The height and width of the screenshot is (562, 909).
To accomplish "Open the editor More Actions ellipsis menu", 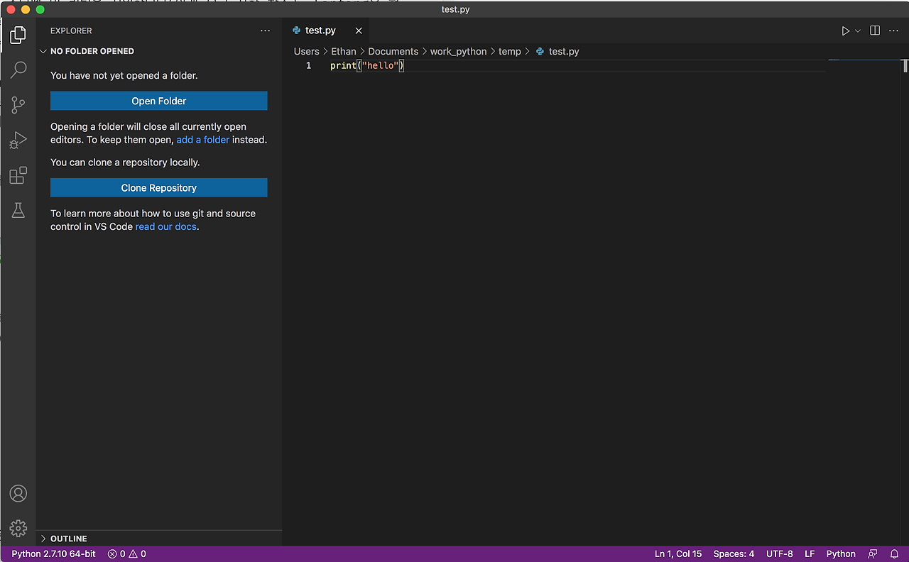I will pyautogui.click(x=893, y=31).
